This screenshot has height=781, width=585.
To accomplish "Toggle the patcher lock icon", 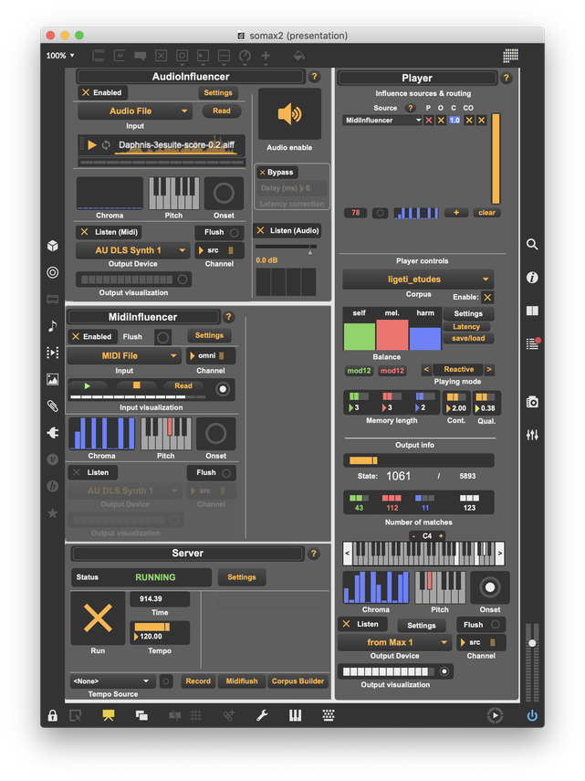I will coord(52,716).
